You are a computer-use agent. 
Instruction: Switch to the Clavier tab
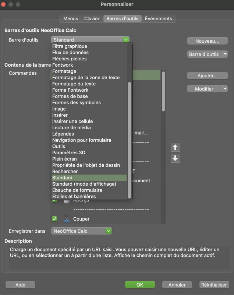(92, 18)
